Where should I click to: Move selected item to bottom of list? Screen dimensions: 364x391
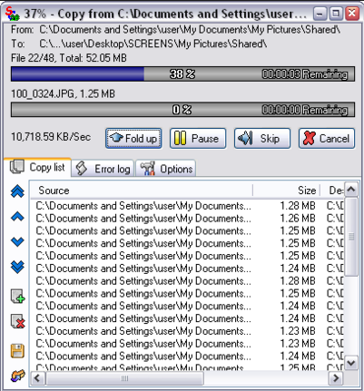(x=17, y=267)
